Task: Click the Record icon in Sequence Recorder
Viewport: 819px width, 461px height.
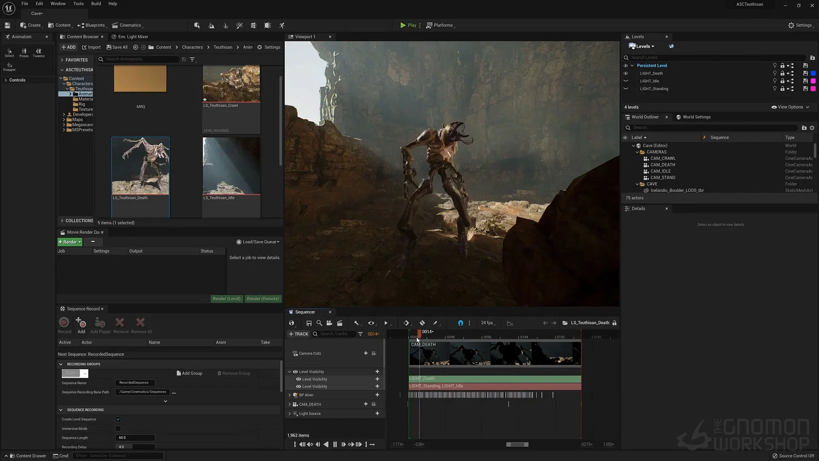Action: click(64, 325)
